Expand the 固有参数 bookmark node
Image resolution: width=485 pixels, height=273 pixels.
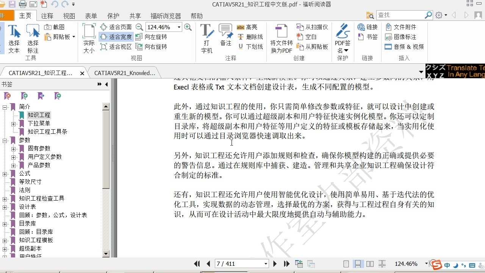[13, 149]
